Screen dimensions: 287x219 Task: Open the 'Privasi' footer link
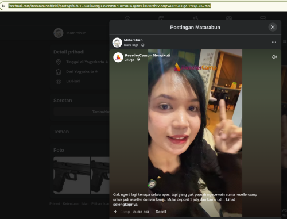[x=55, y=203]
